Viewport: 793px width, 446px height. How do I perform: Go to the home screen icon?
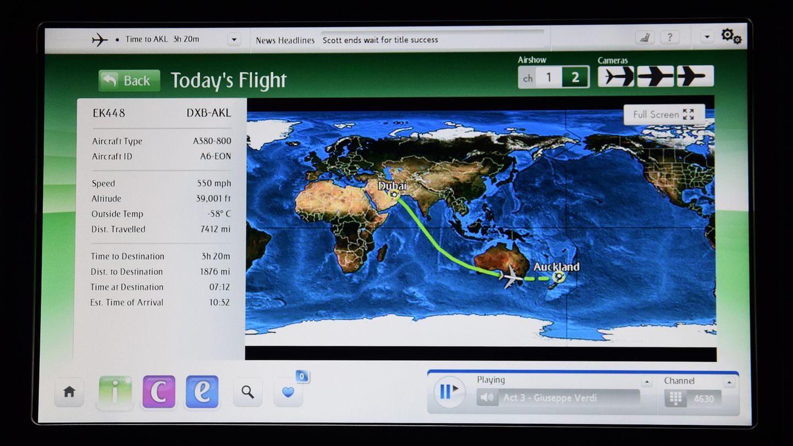coord(69,392)
